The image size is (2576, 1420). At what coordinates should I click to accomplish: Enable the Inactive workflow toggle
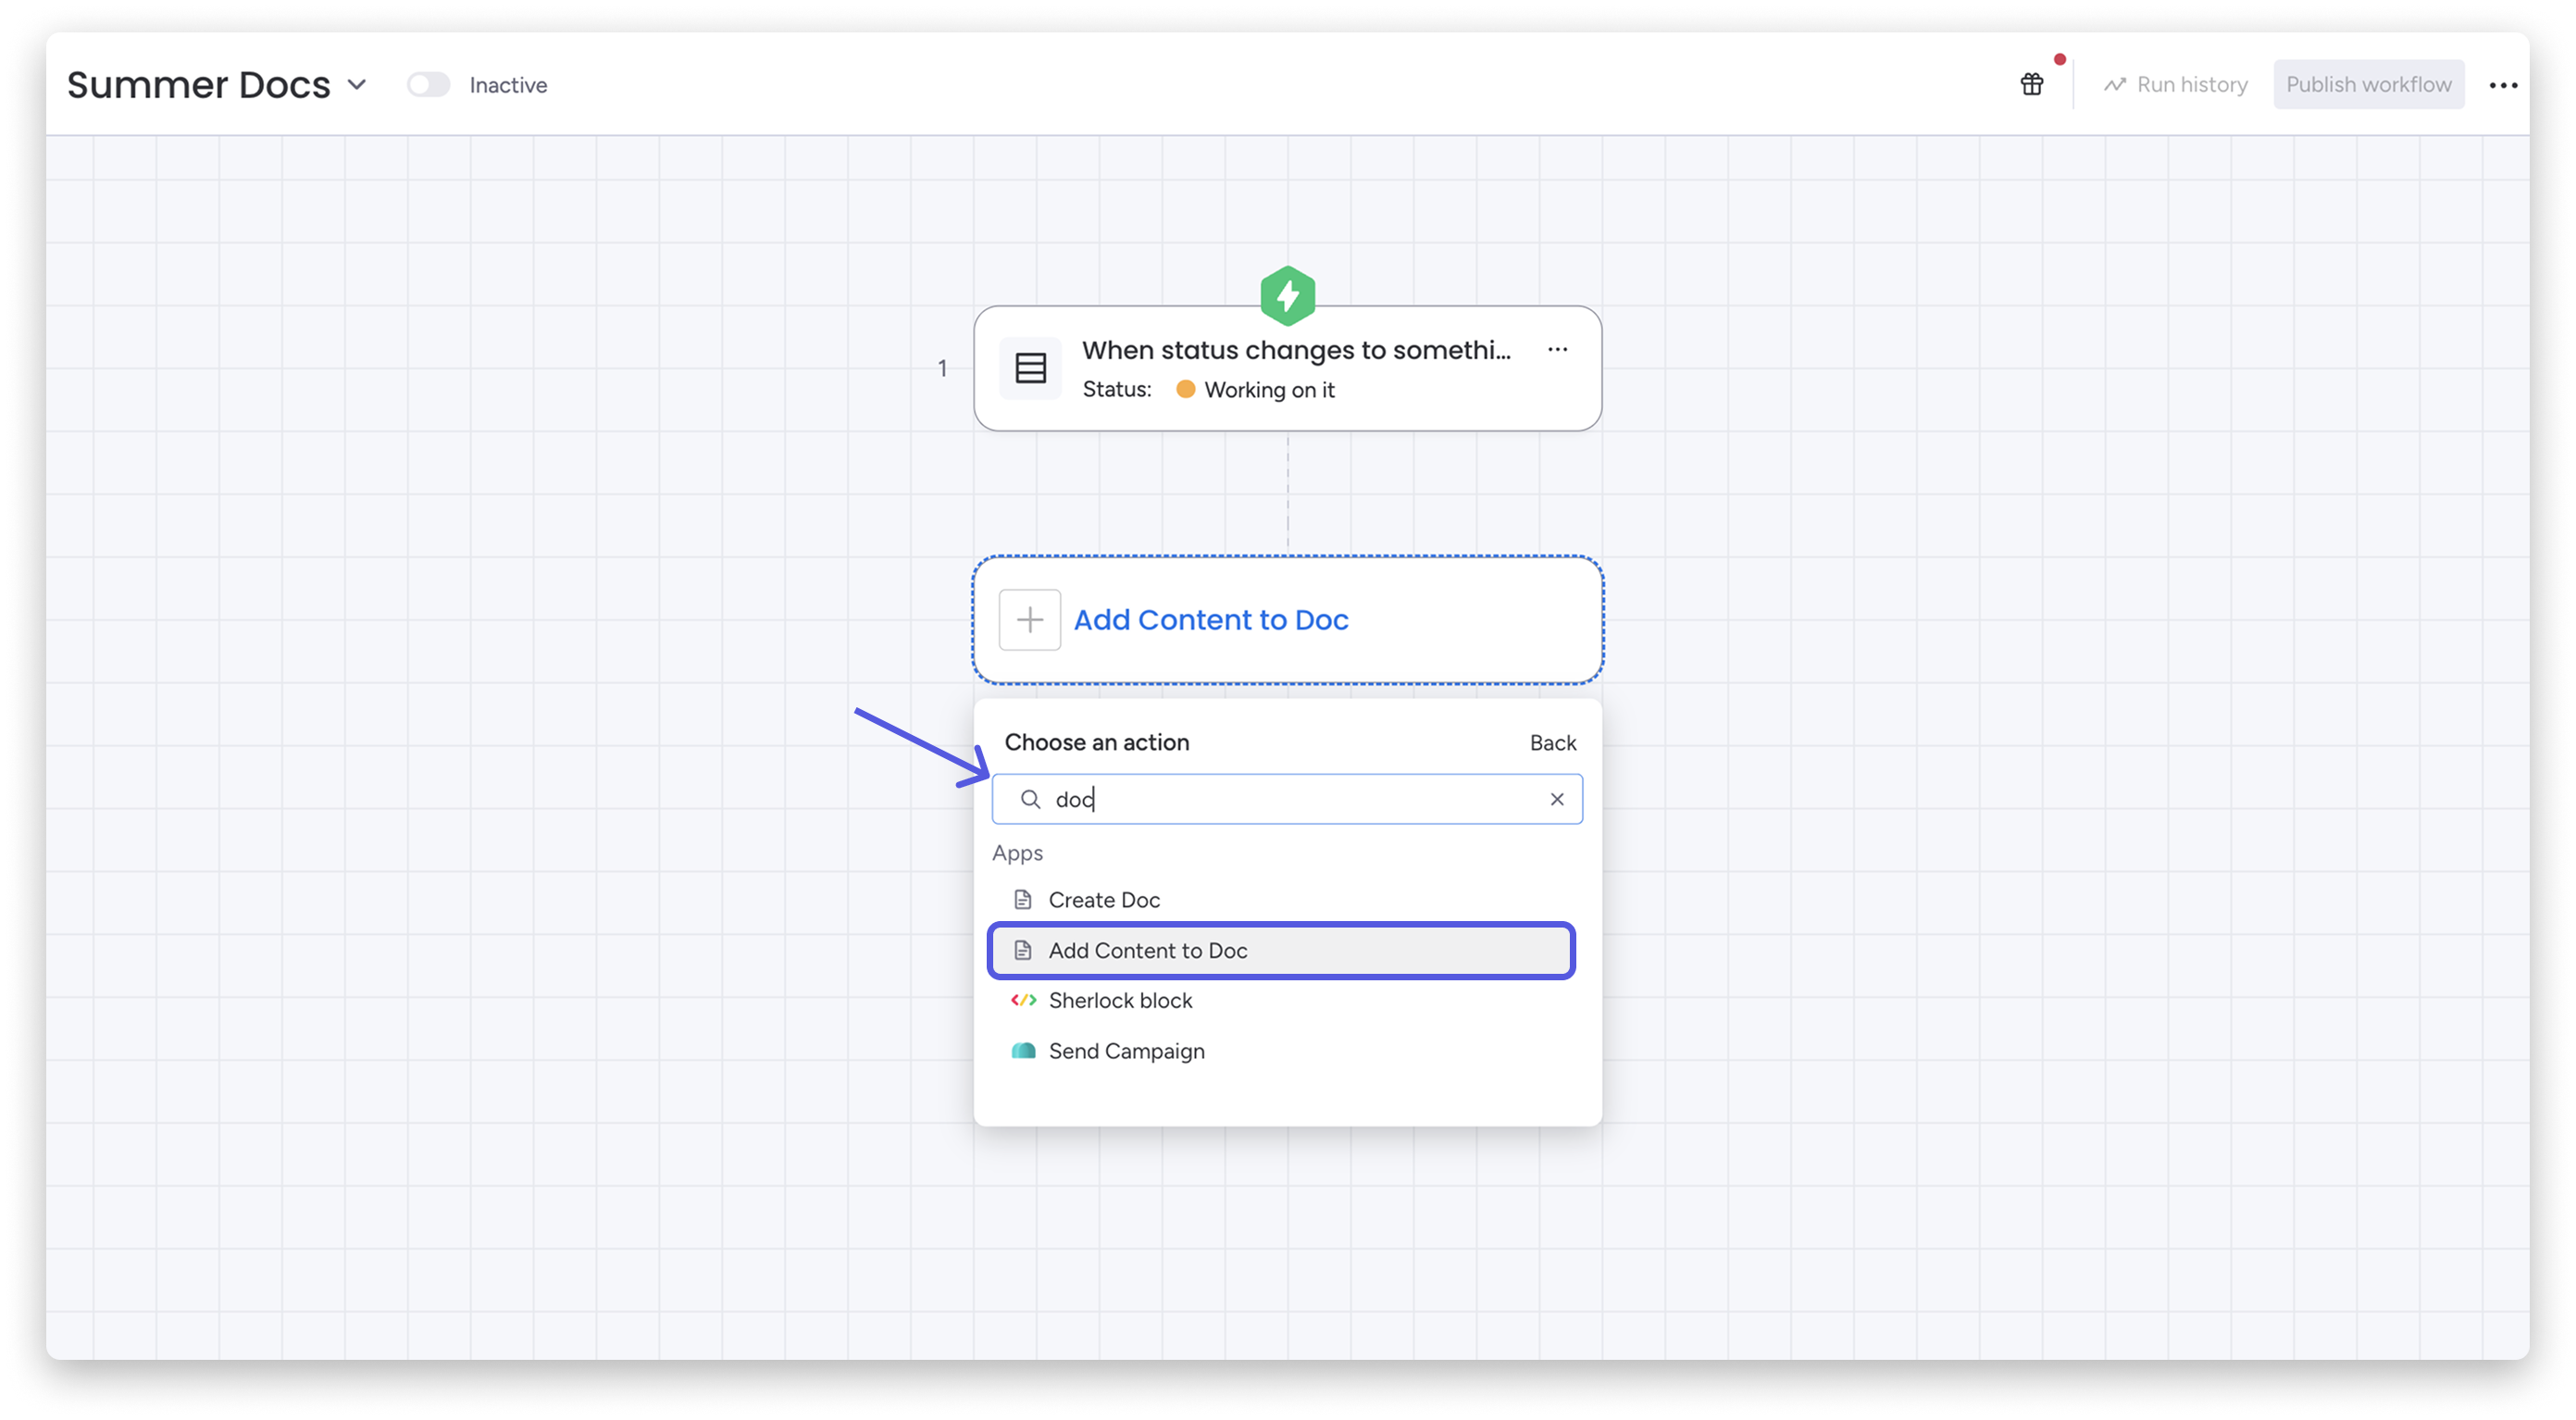(429, 85)
